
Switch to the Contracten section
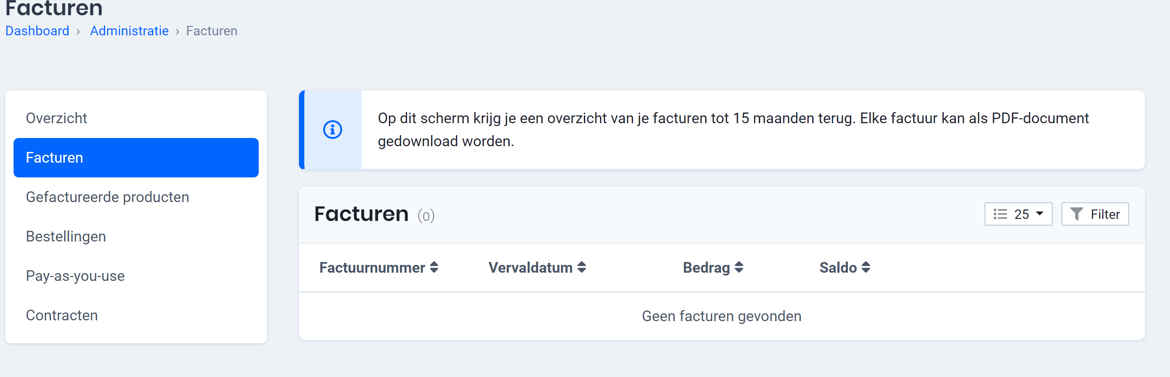(62, 315)
